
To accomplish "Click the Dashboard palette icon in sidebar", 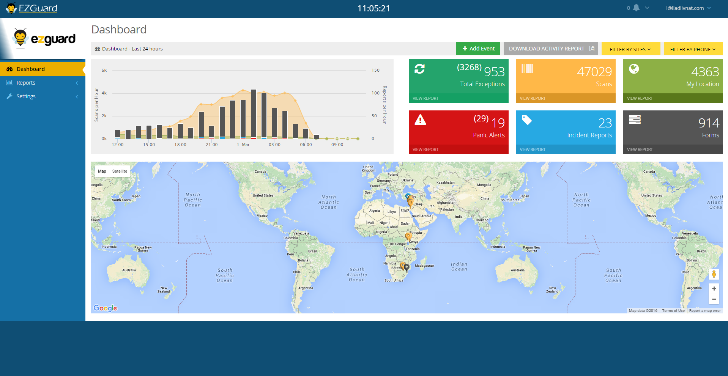I will 9,69.
